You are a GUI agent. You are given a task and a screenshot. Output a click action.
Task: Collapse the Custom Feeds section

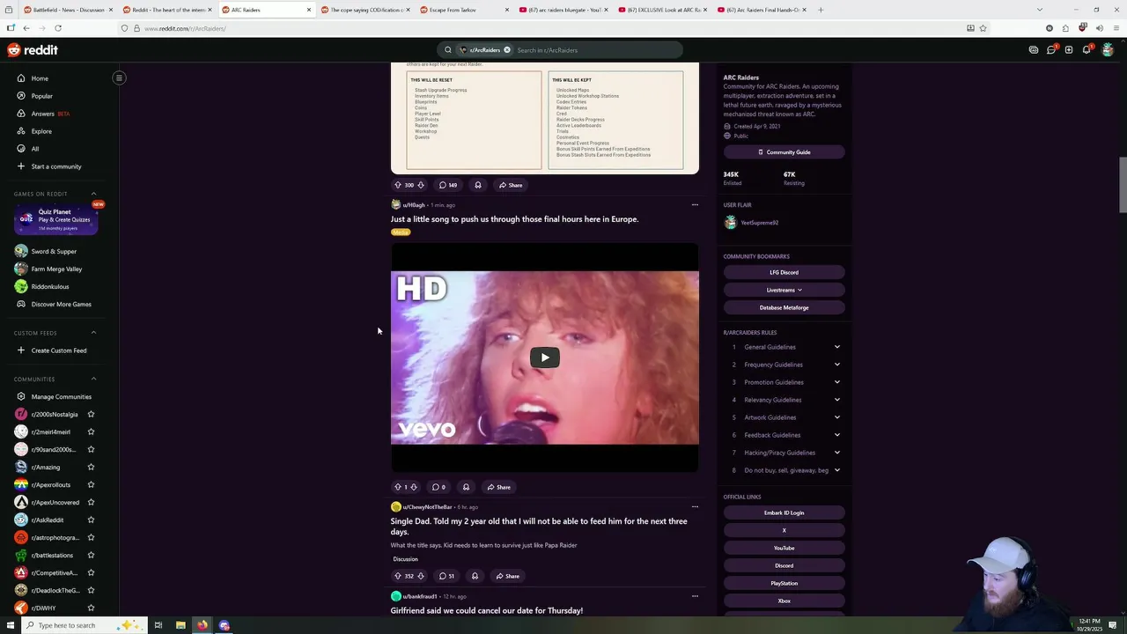93,333
